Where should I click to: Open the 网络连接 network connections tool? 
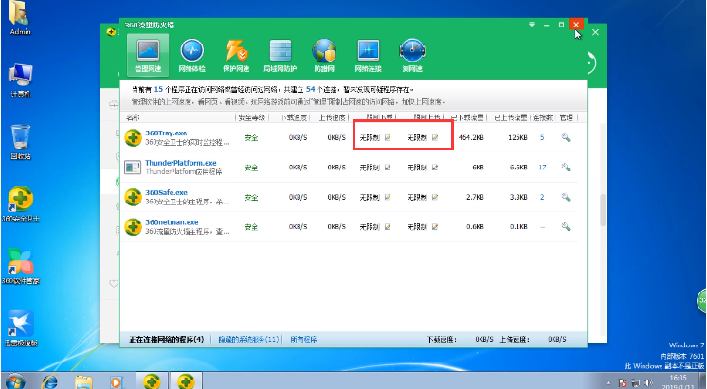368,55
